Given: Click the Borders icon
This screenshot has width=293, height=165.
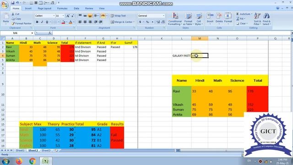Looking at the screenshot, I should tap(55, 22).
